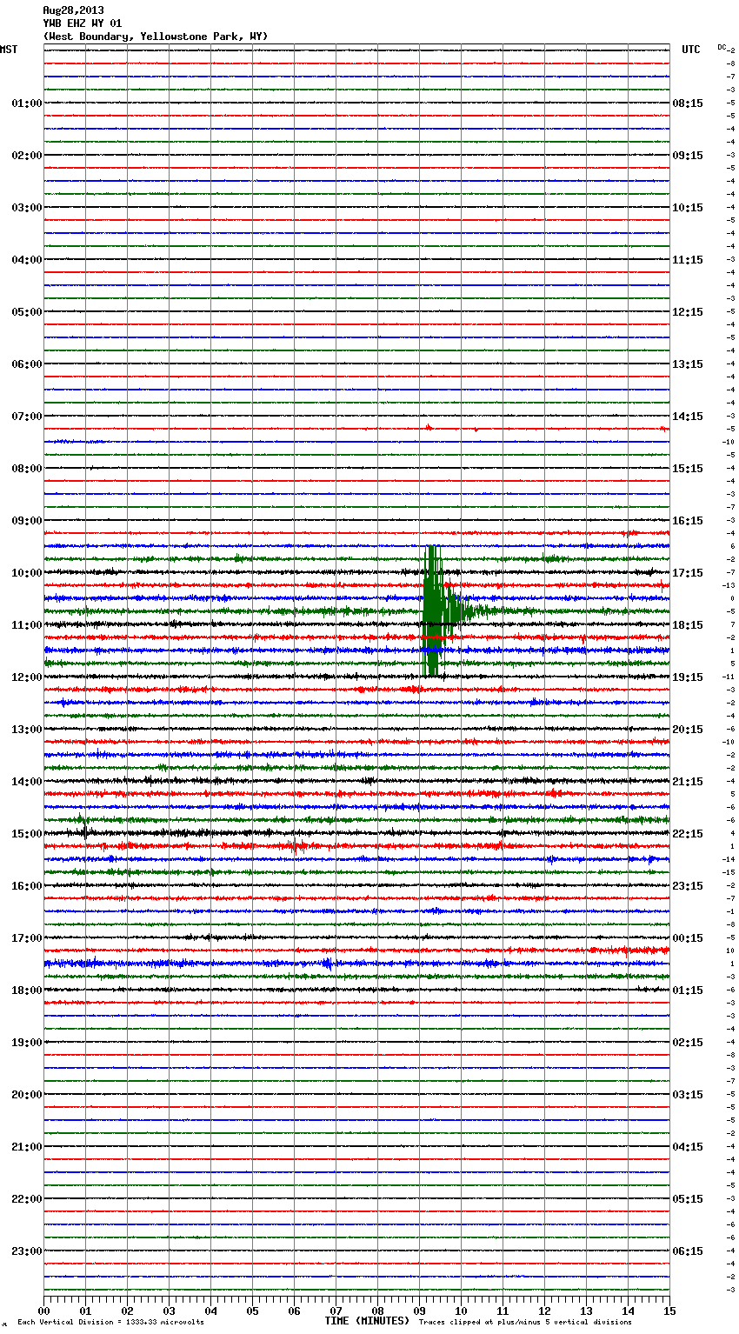
Task: Select the "20:00" MST hour label
Action: coord(27,1095)
